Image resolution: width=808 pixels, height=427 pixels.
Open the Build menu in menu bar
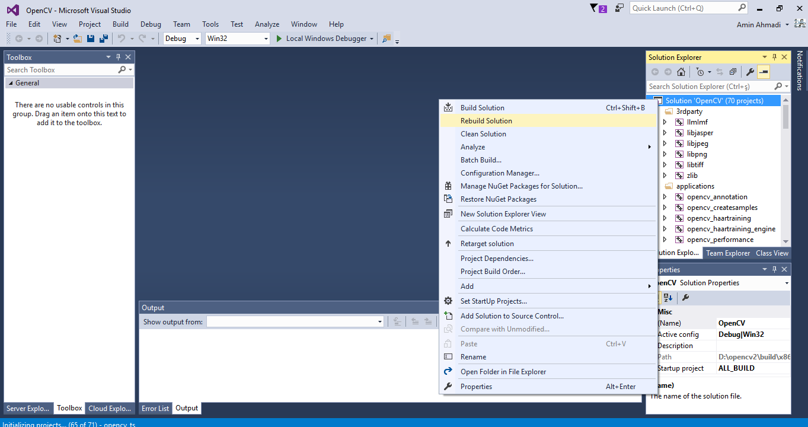[x=120, y=24]
